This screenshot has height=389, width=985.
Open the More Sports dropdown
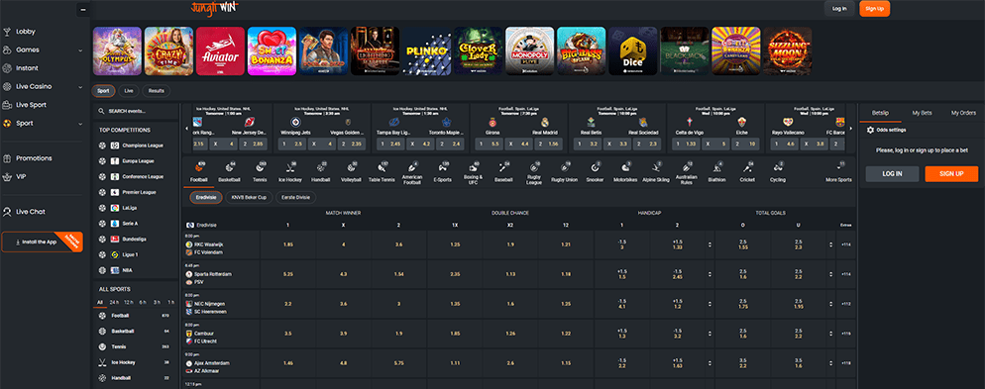click(x=839, y=171)
